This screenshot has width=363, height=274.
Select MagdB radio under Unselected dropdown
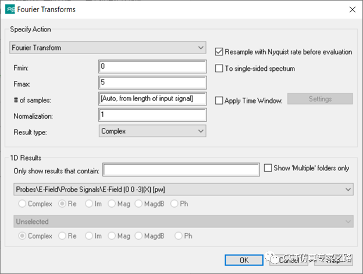point(138,236)
